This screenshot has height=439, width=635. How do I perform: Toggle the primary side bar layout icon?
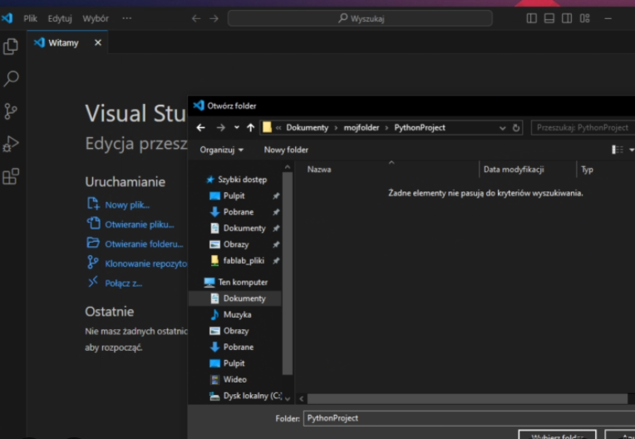pyautogui.click(x=531, y=18)
